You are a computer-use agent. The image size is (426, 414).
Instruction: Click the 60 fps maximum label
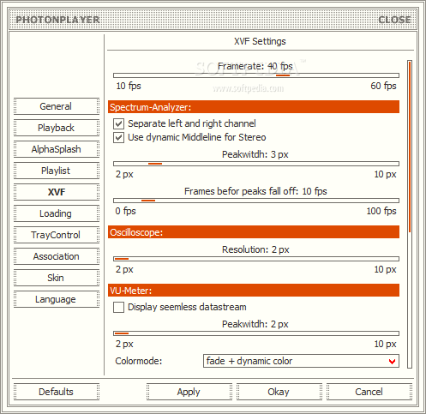pos(383,86)
